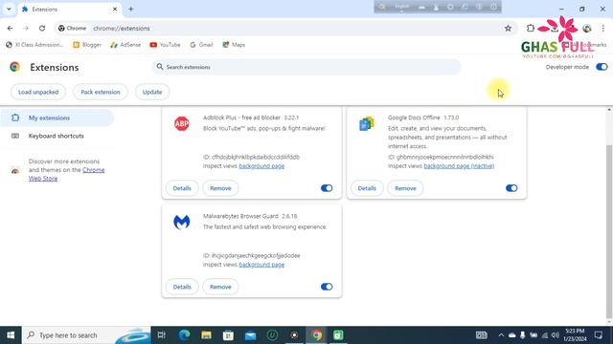Launch Microsoft Edge from taskbar

(x=184, y=335)
